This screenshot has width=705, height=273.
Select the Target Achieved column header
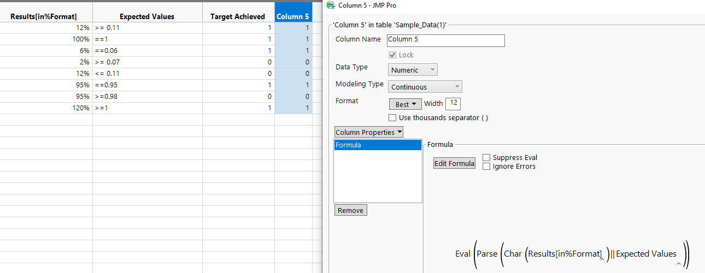[238, 16]
